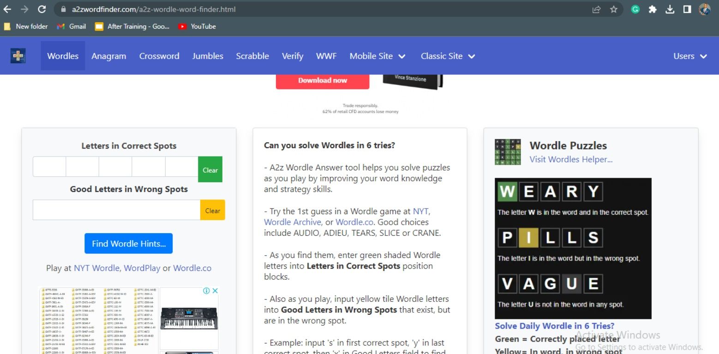
Task: Open the Wordle.co link below Find button
Action: 192,268
